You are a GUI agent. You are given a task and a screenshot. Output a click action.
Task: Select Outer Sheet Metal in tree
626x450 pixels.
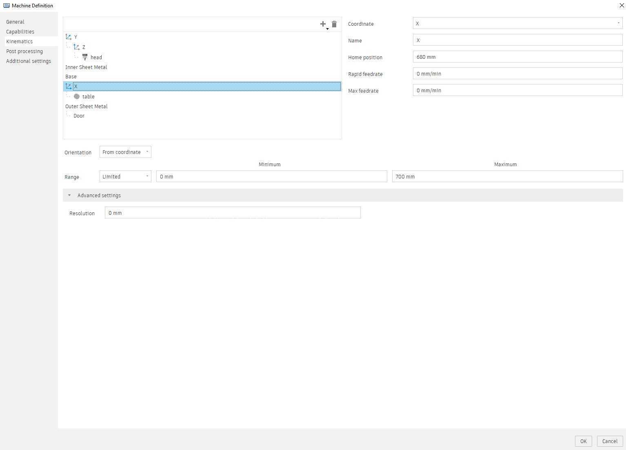tap(87, 106)
